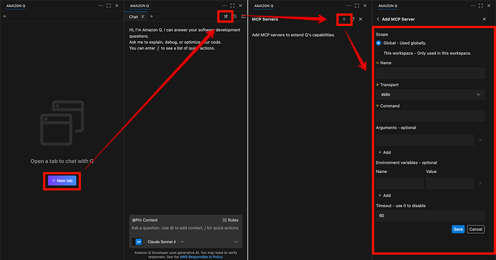Select the AMAZON Q title above MCP Servers
The width and height of the screenshot is (496, 260).
pyautogui.click(x=264, y=6)
